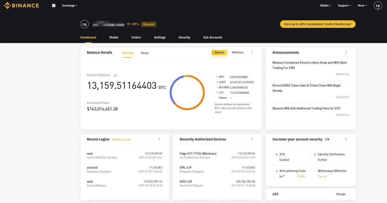Screen dimensions: 387x203
Task: Click the Deposit button
Action: (220, 53)
